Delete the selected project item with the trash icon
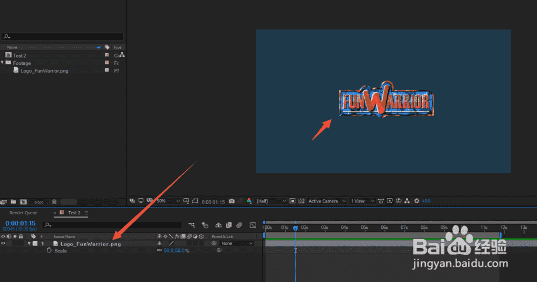 coord(54,202)
